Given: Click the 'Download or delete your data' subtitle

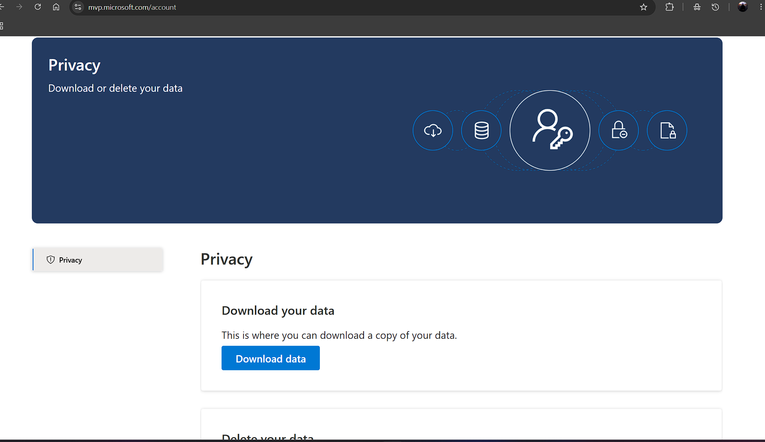Looking at the screenshot, I should 115,88.
